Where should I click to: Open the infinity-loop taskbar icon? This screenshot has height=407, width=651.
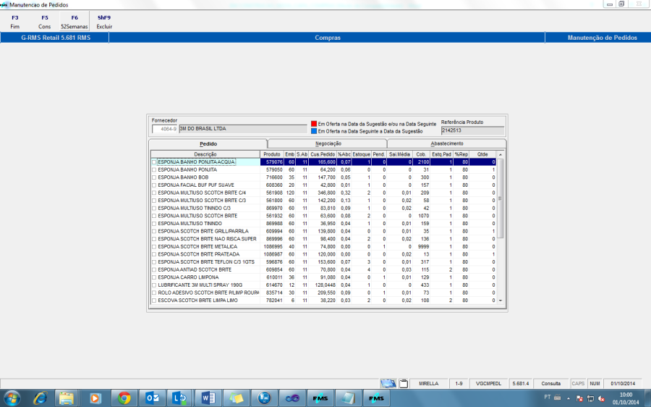(292, 398)
